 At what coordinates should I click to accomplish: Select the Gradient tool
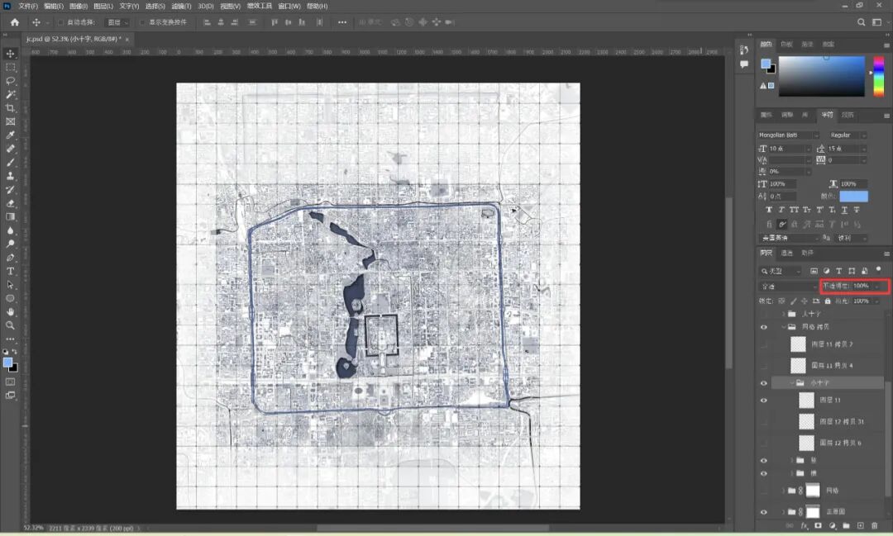click(10, 216)
